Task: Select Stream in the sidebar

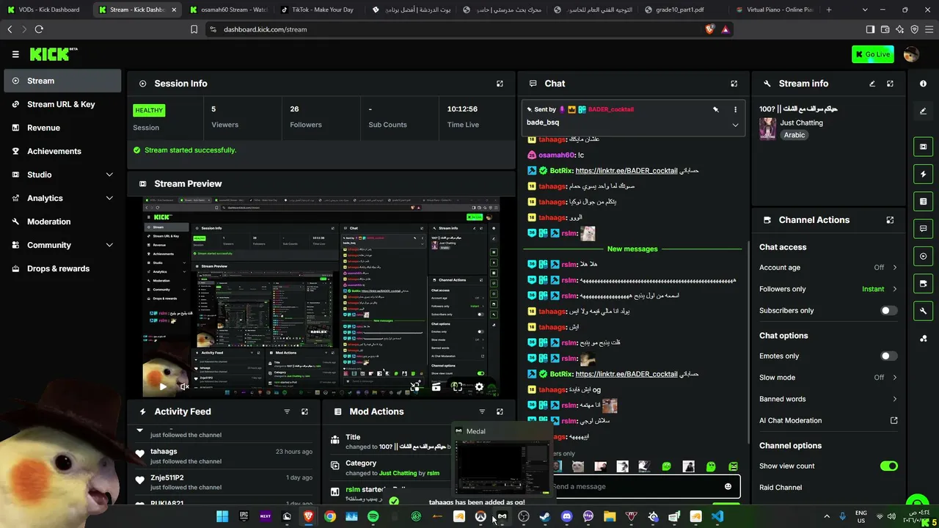Action: [x=62, y=81]
